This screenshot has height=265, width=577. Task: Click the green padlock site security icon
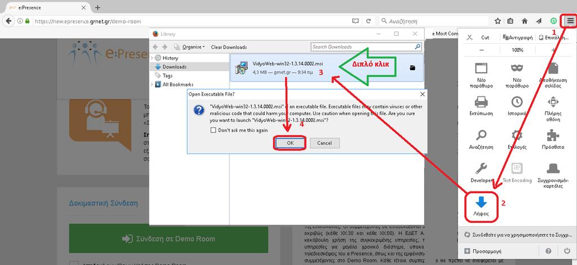tap(27, 21)
